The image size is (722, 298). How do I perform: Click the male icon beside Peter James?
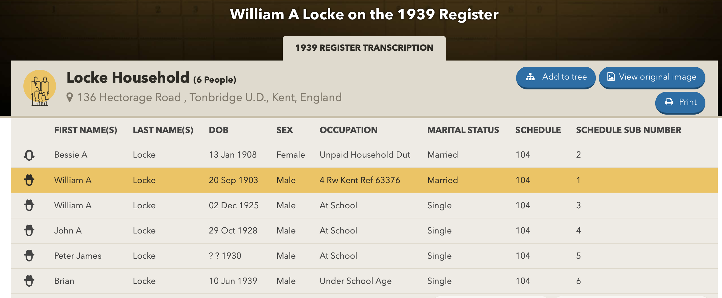29,256
